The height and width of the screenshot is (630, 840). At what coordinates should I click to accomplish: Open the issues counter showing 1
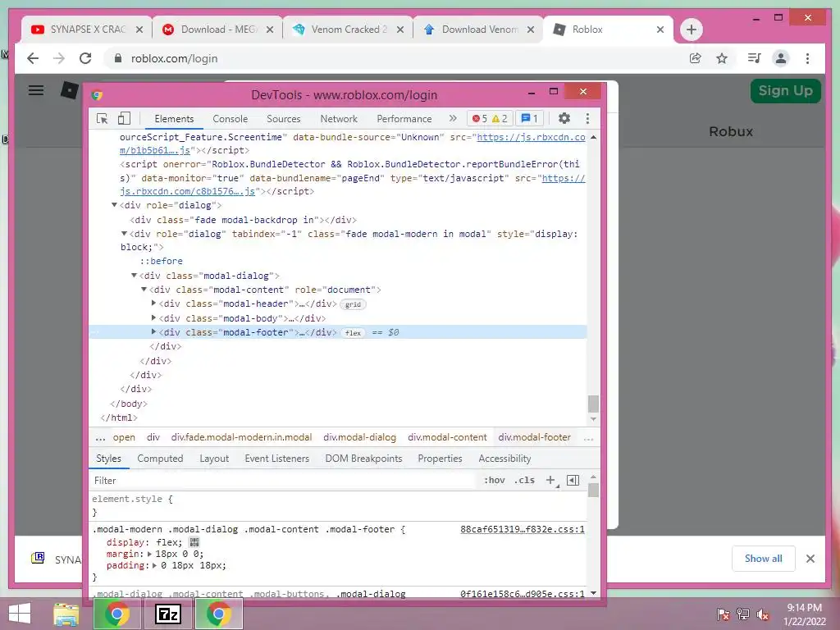click(x=530, y=118)
